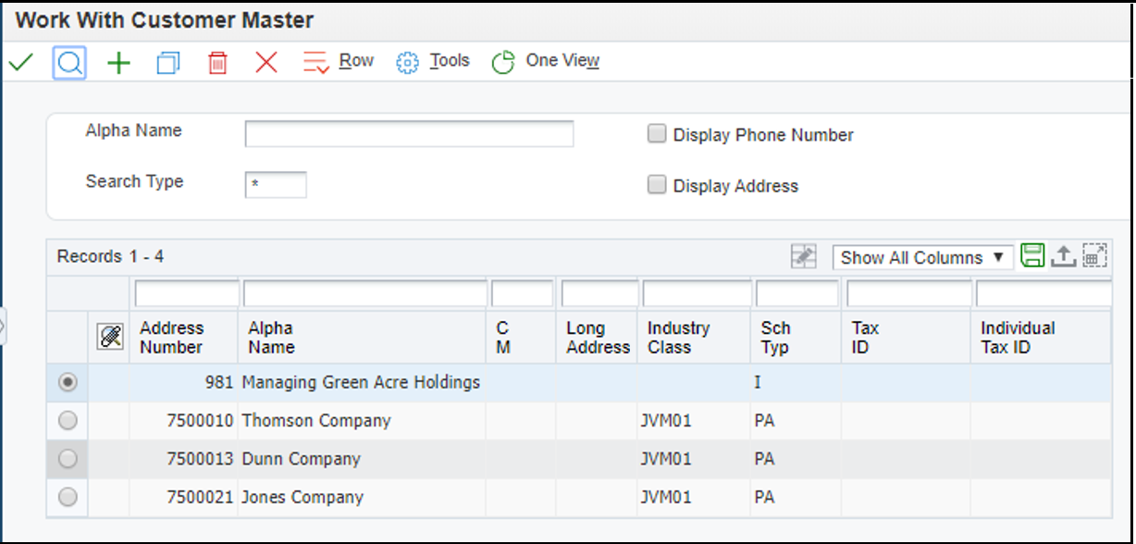Close the form with the red X button
1136x544 pixels.
coord(265,61)
